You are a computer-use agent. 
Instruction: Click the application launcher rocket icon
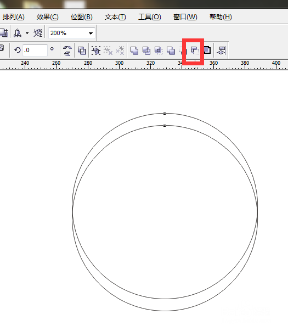18,33
